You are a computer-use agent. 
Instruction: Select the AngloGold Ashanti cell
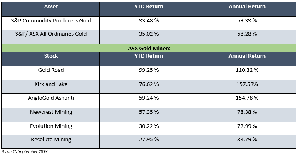(50, 101)
